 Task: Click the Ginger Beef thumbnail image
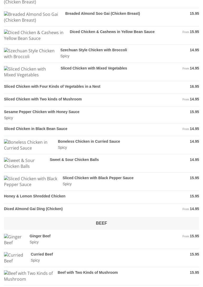click(13, 240)
